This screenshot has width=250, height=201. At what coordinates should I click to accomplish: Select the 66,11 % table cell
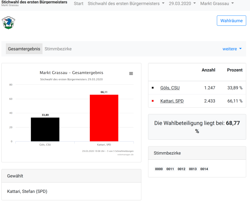[235, 101]
